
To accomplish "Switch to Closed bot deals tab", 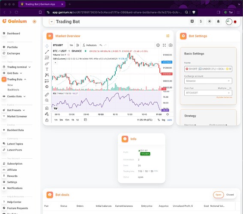I will pyautogui.click(x=230, y=195).
